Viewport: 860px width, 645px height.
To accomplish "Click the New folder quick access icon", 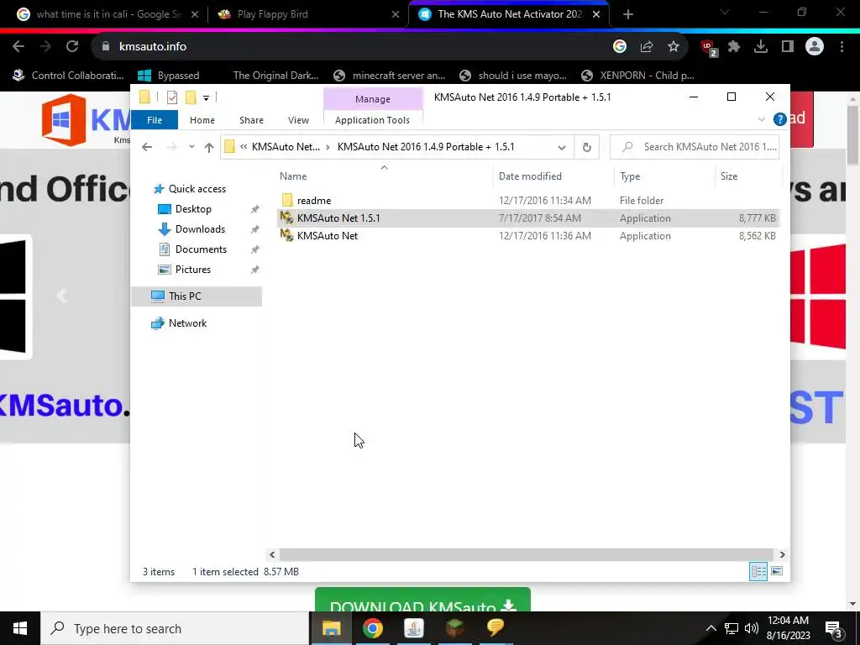I will pyautogui.click(x=191, y=97).
